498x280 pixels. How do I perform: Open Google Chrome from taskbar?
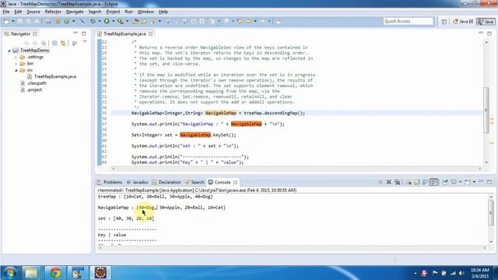click(55, 273)
